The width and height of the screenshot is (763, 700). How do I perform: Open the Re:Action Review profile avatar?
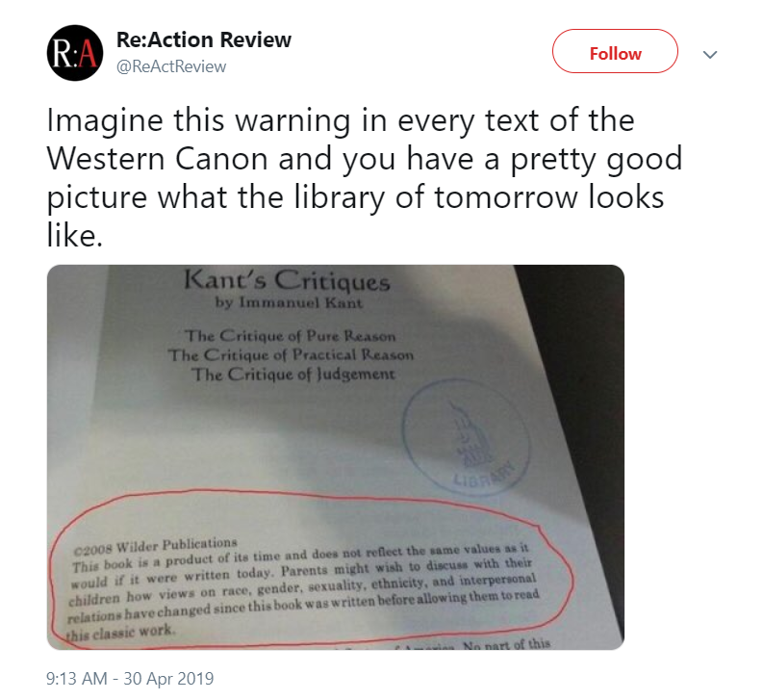point(75,53)
